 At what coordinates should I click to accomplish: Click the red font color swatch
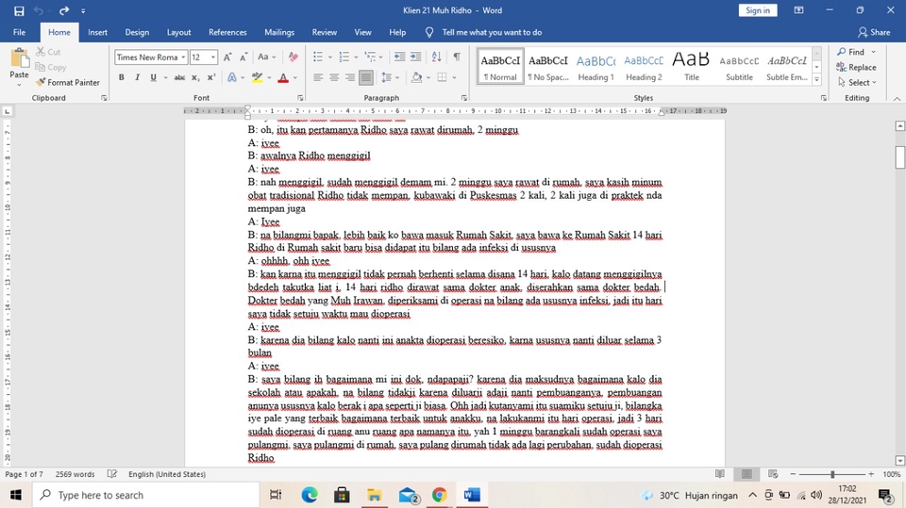(283, 77)
